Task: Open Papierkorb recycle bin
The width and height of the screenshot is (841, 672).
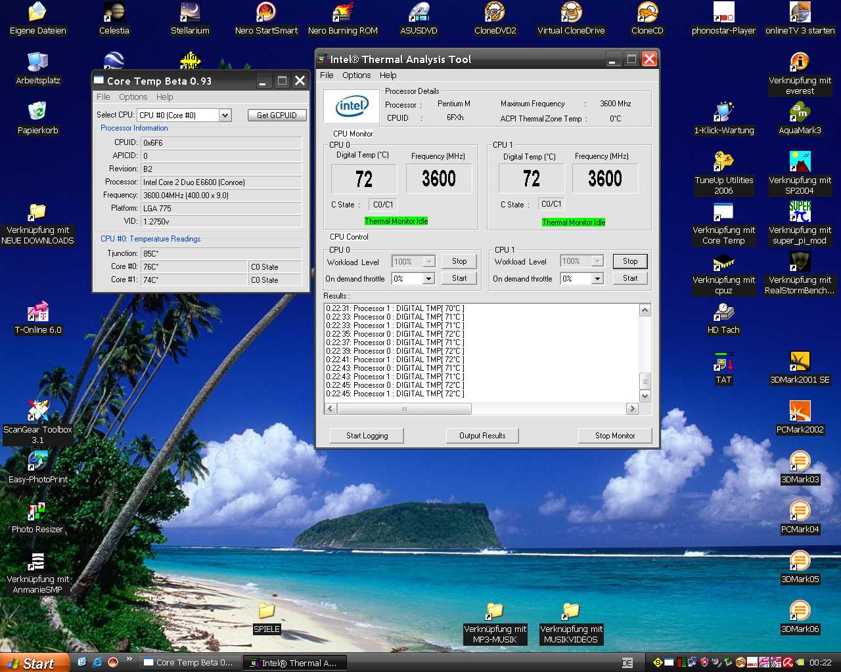Action: coord(37,118)
